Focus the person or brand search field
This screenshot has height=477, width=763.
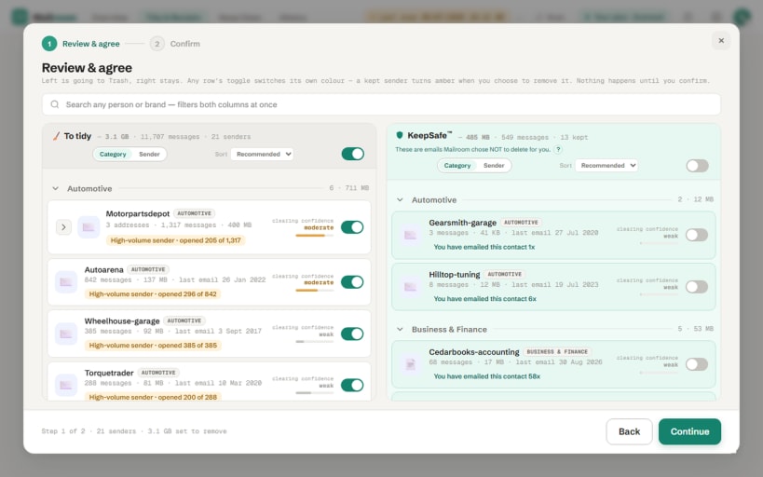381,104
